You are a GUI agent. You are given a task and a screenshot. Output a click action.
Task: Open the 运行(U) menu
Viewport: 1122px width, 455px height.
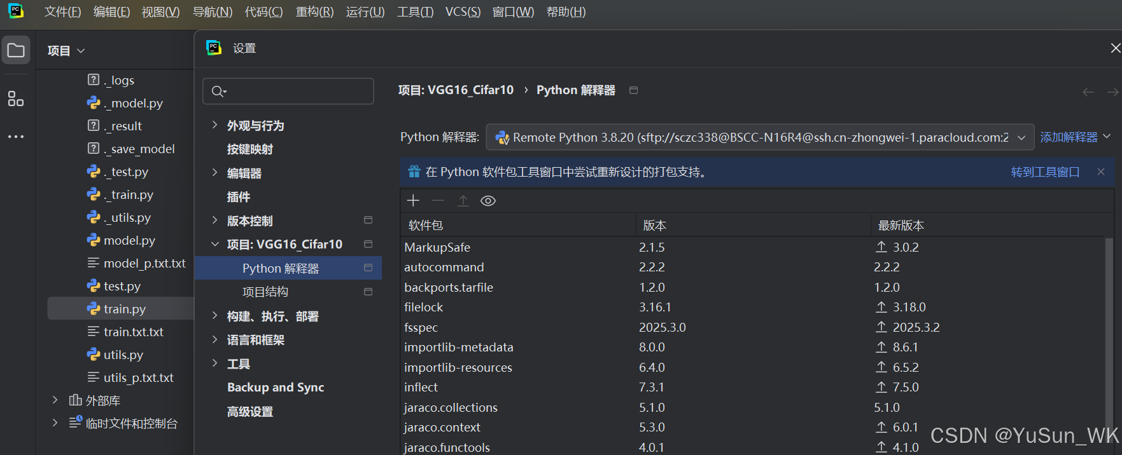coord(365,12)
